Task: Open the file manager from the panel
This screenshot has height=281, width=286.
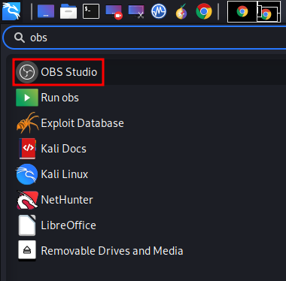Action: pyautogui.click(x=68, y=11)
